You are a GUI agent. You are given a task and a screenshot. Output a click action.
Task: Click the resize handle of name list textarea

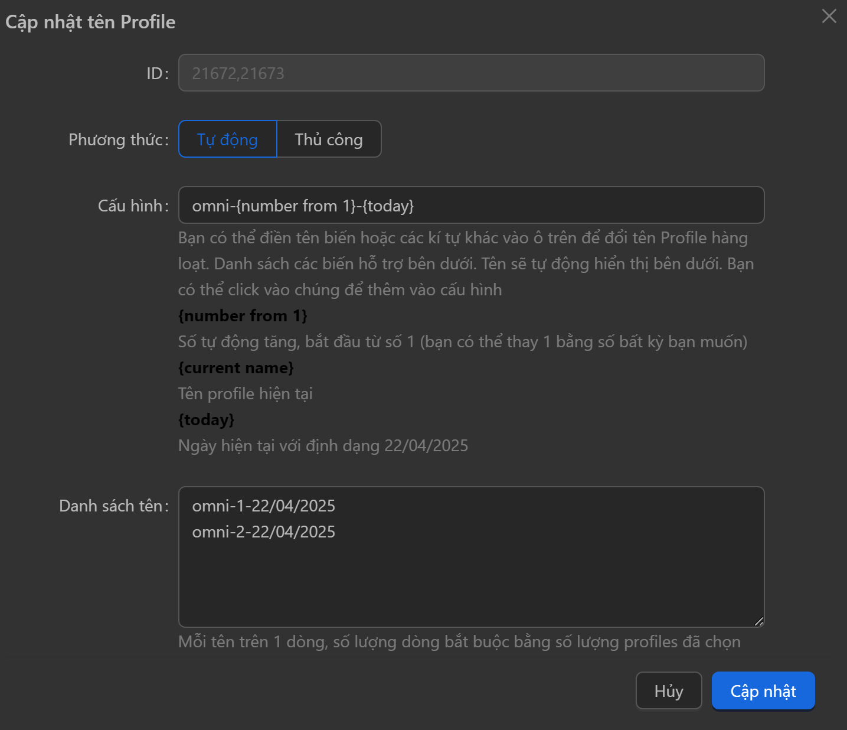point(758,621)
